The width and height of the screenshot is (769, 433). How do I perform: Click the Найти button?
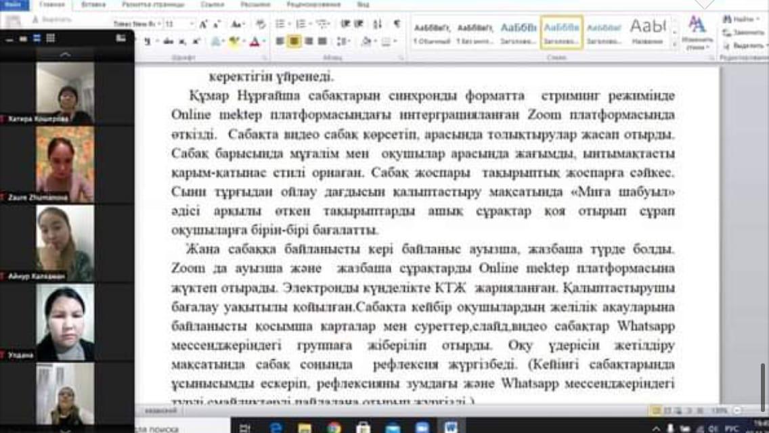743,20
